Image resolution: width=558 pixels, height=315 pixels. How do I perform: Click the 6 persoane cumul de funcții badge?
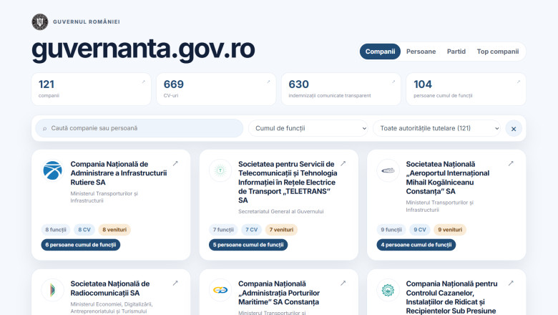tap(81, 245)
